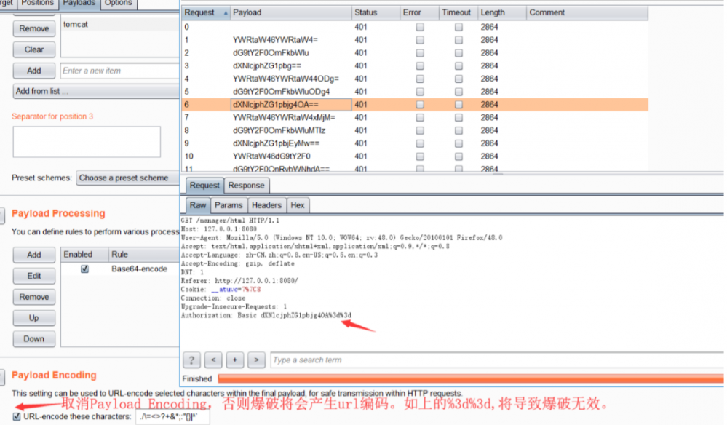Image resolution: width=727 pixels, height=425 pixels.
Task: Go to previous search match
Action: [x=213, y=360]
